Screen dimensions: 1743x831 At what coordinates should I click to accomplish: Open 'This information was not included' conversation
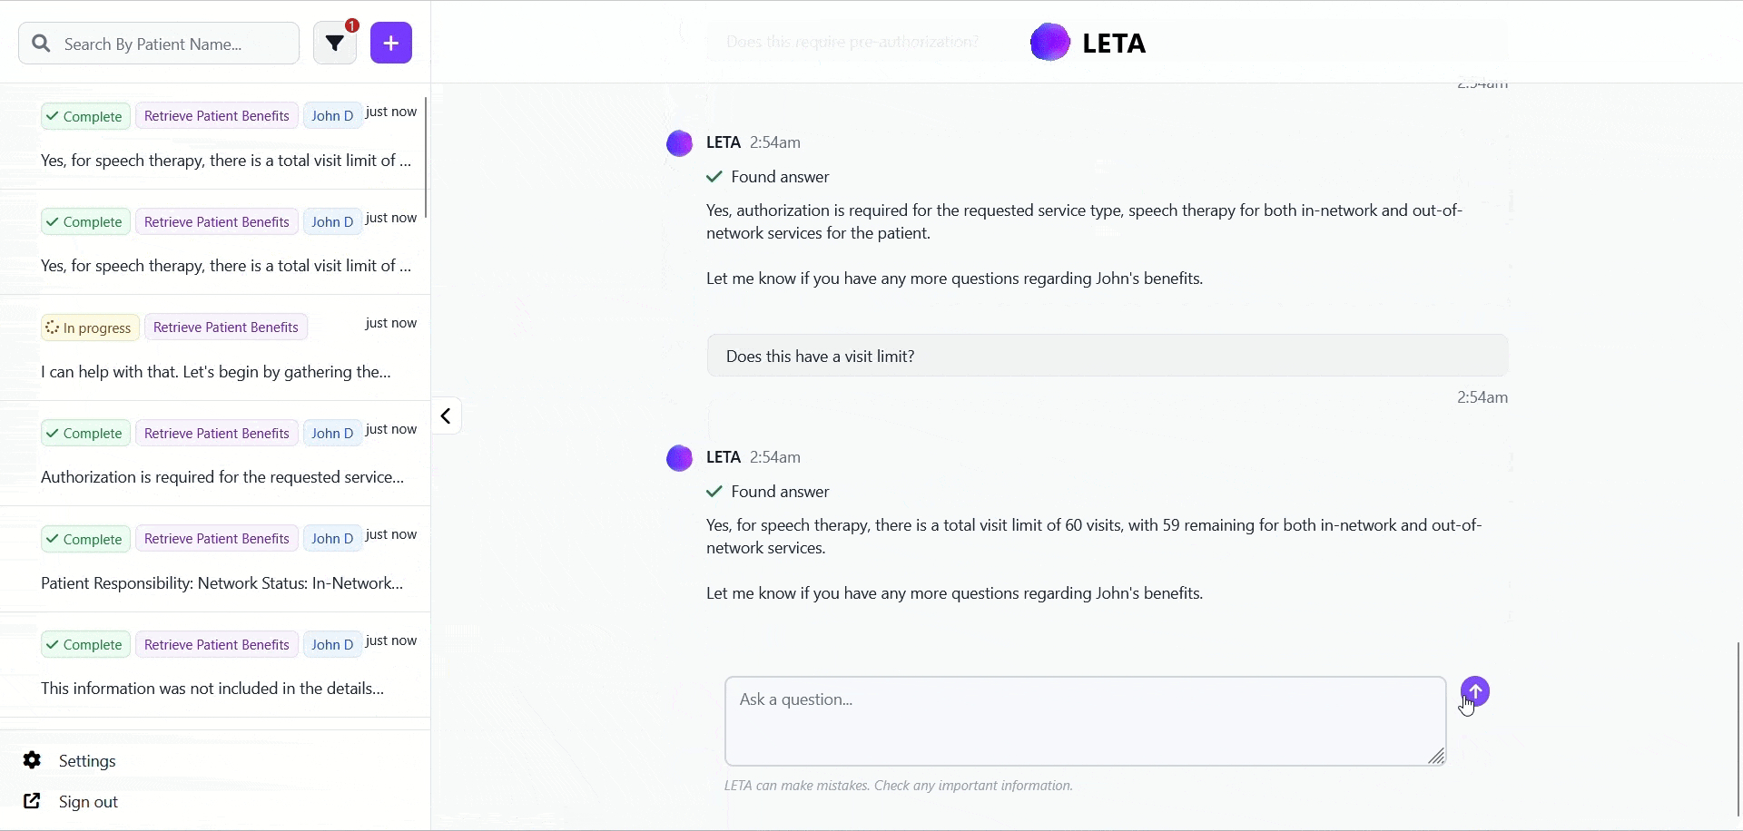pyautogui.click(x=212, y=689)
